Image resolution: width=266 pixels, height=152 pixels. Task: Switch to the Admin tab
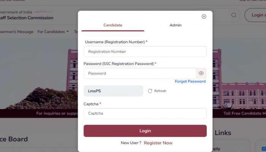click(x=176, y=25)
